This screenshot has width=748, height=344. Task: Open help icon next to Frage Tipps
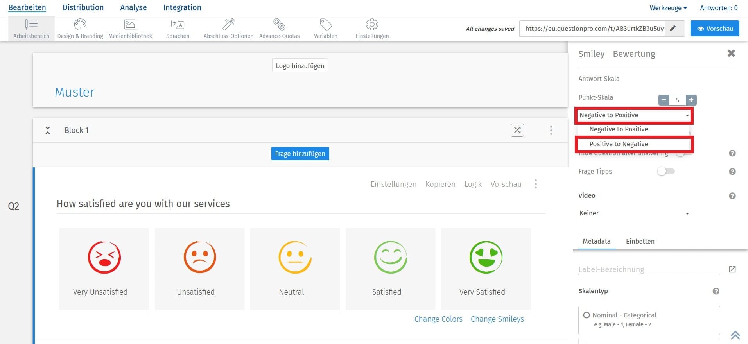732,172
